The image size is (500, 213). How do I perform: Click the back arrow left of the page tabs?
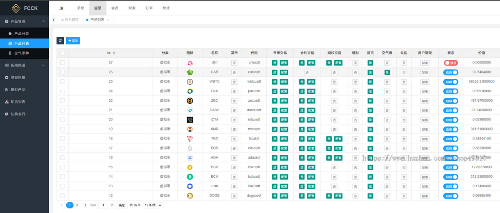pyautogui.click(x=54, y=20)
